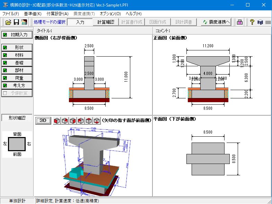Click the 平面図（下が前面側） heading
The width and height of the screenshot is (272, 204).
tap(175, 119)
